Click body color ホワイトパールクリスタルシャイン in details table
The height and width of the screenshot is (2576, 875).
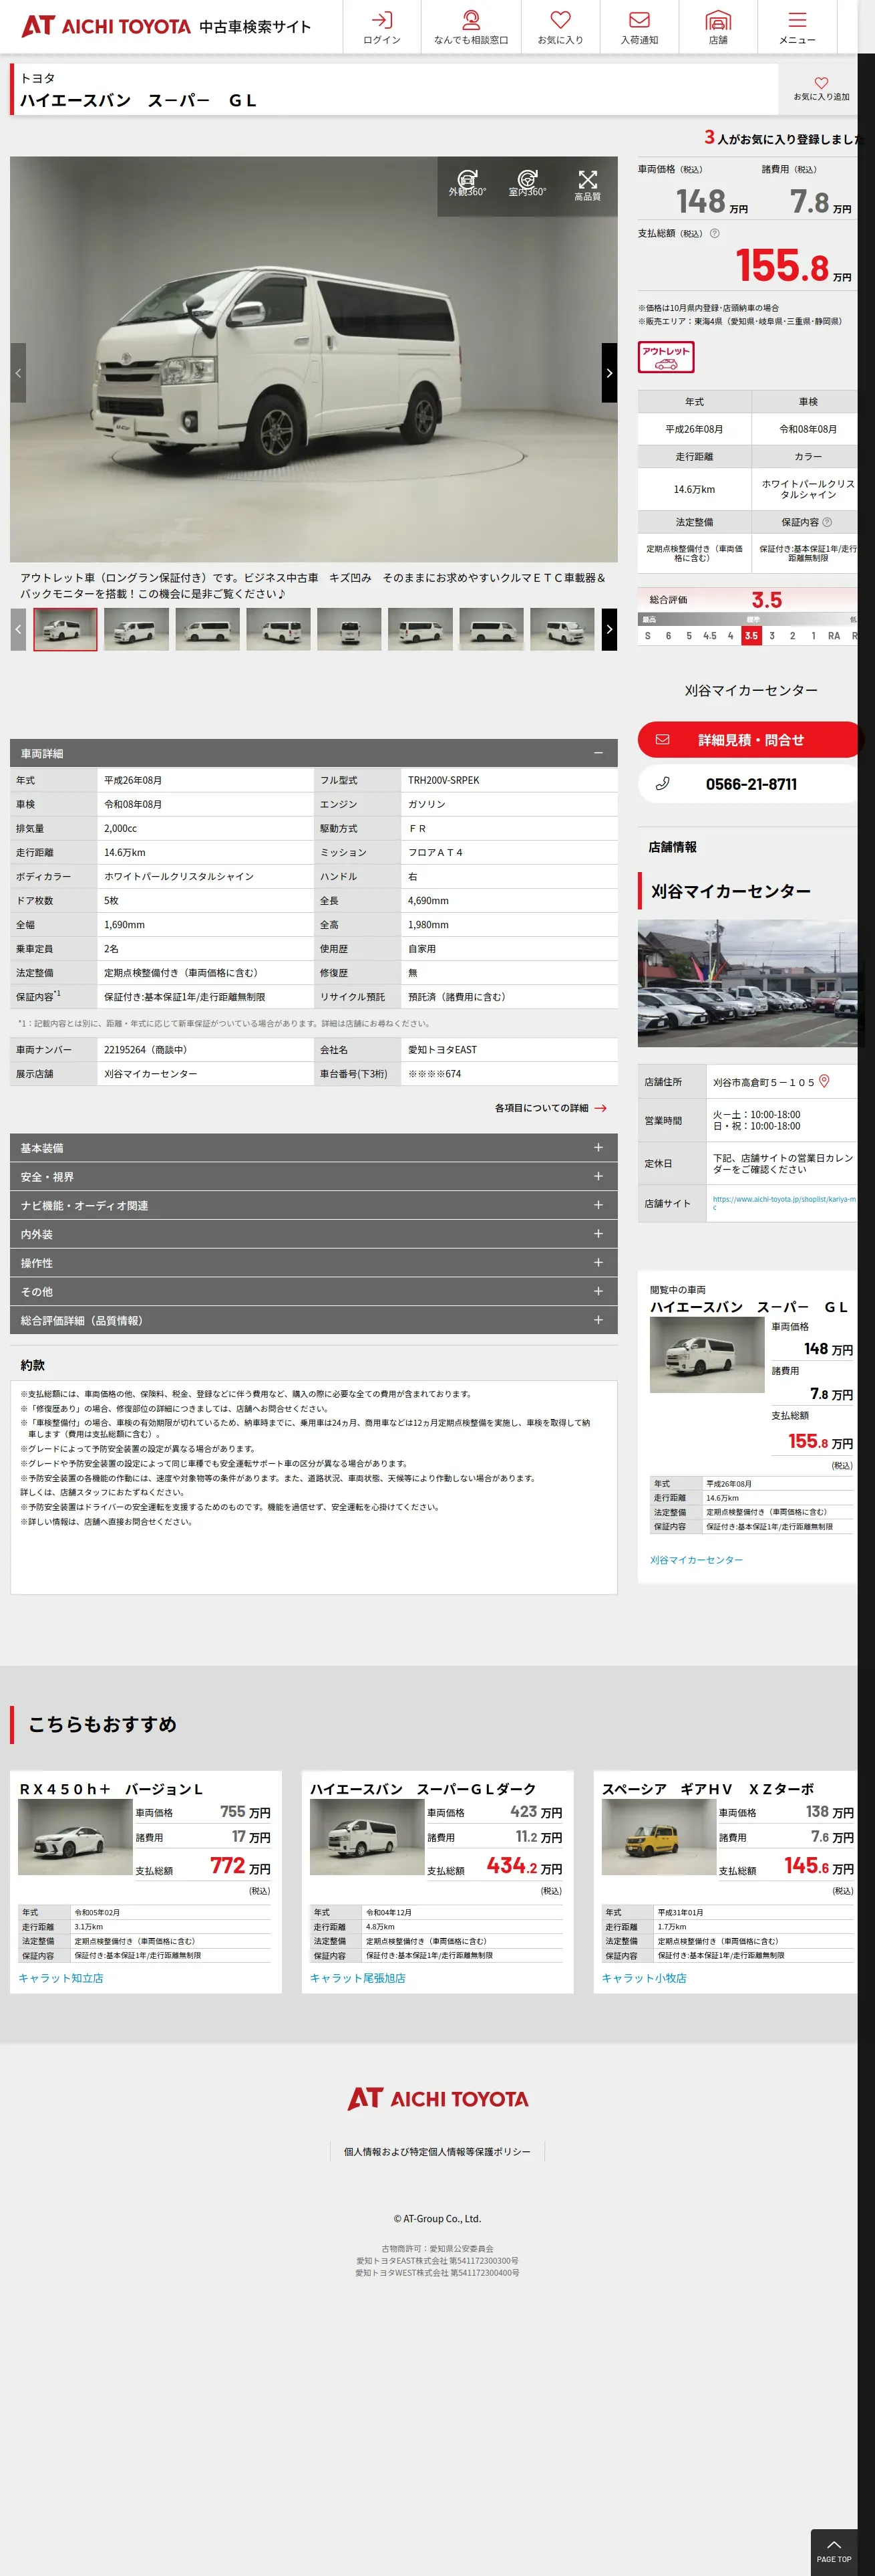pyautogui.click(x=179, y=877)
